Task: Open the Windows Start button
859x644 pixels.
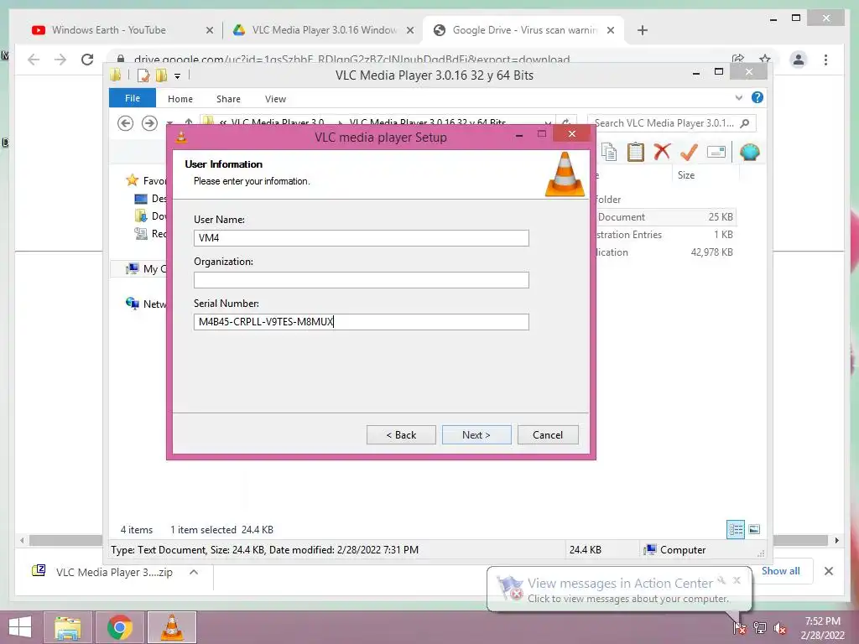Action: point(20,627)
